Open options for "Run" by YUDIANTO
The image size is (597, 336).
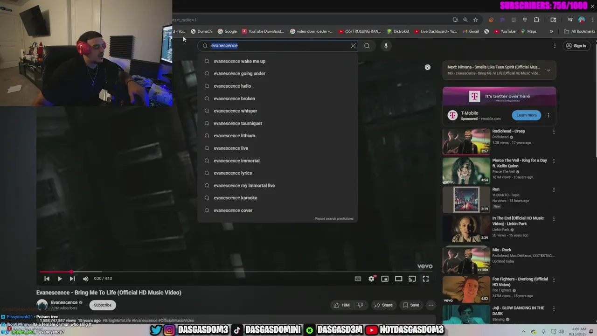[554, 190]
